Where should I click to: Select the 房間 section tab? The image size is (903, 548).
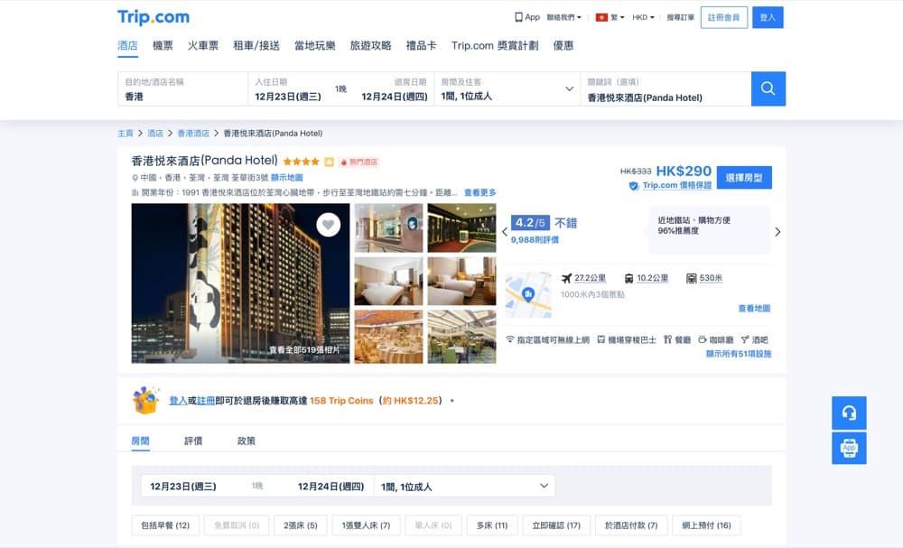pos(141,441)
